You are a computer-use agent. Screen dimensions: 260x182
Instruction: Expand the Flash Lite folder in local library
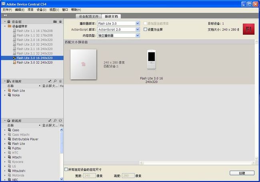tap(5, 91)
